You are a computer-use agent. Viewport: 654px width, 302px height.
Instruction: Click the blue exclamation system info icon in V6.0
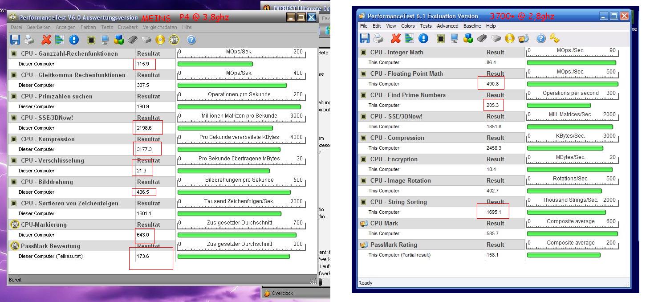pyautogui.click(x=74, y=40)
